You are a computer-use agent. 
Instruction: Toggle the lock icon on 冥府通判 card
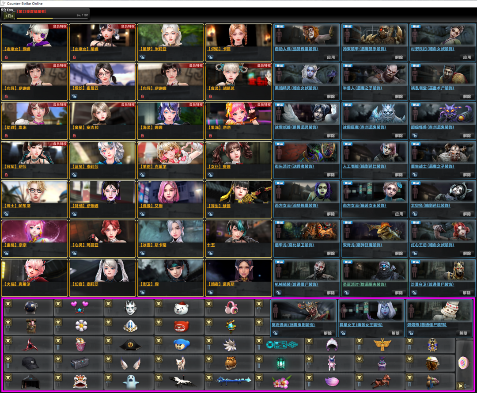(x=276, y=333)
